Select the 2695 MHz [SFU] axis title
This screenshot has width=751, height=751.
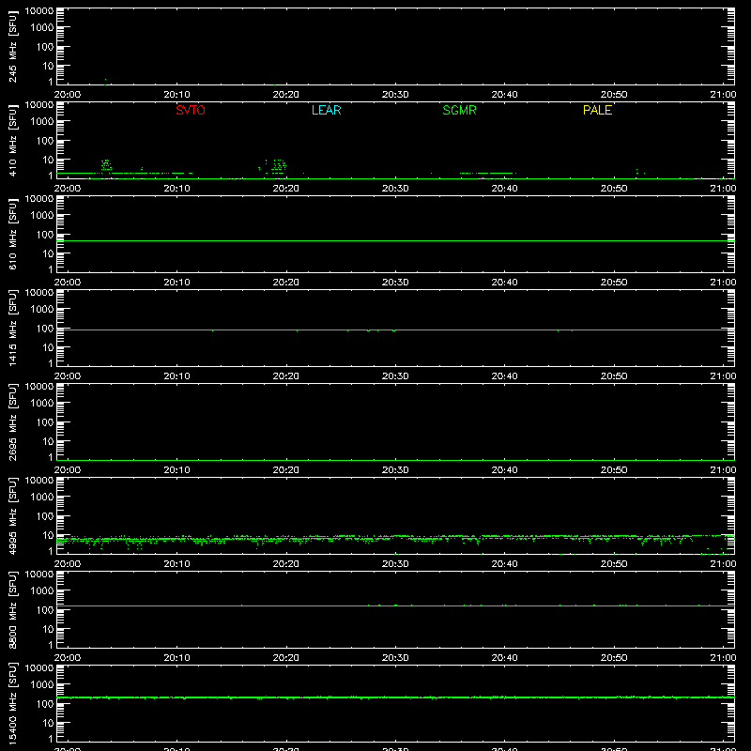click(x=12, y=421)
